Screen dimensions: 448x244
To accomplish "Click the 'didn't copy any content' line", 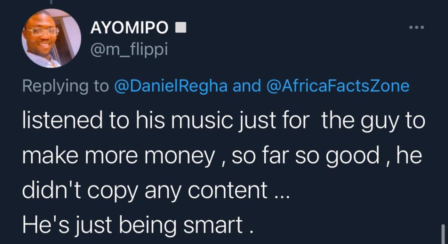I will 156,190.
